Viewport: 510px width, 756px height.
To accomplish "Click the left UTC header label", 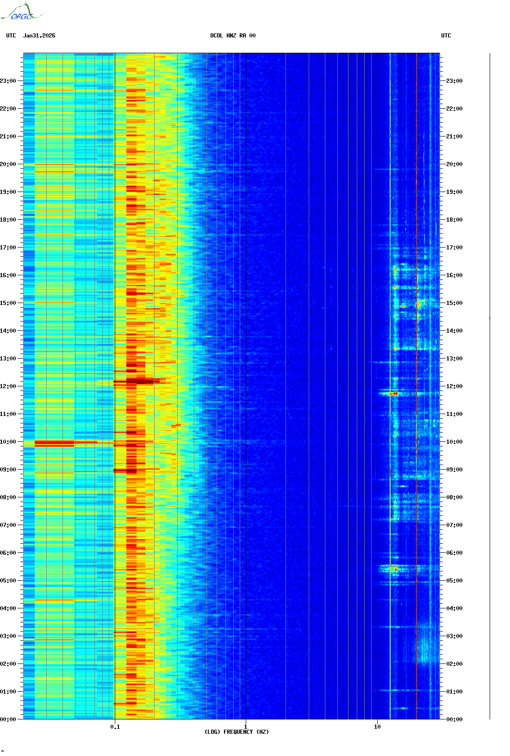I will pos(11,36).
